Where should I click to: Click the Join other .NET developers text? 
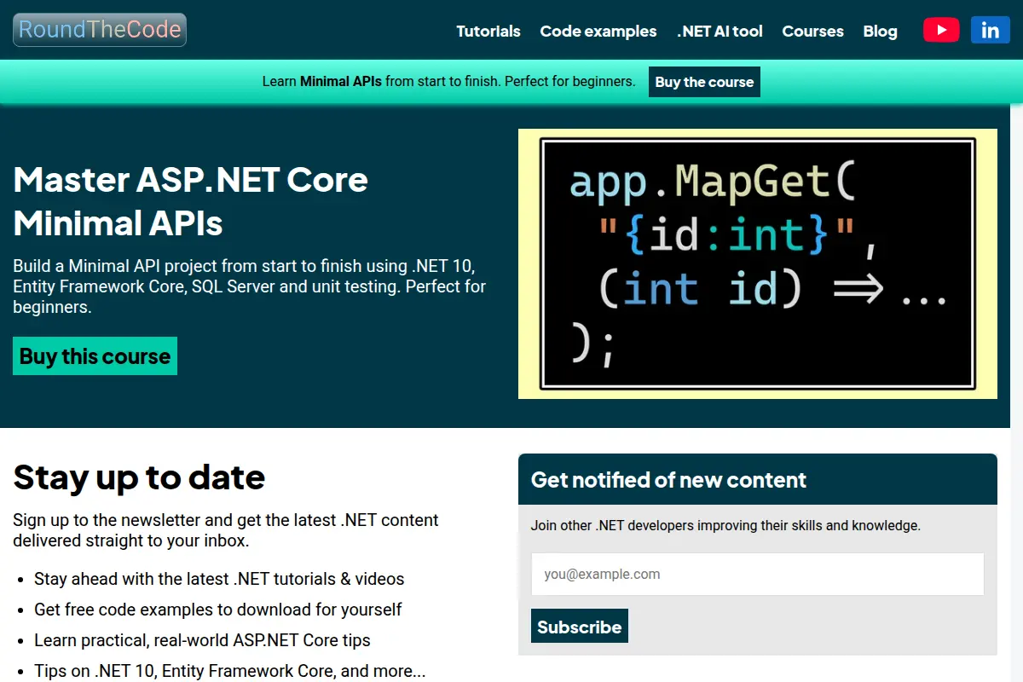pyautogui.click(x=725, y=525)
